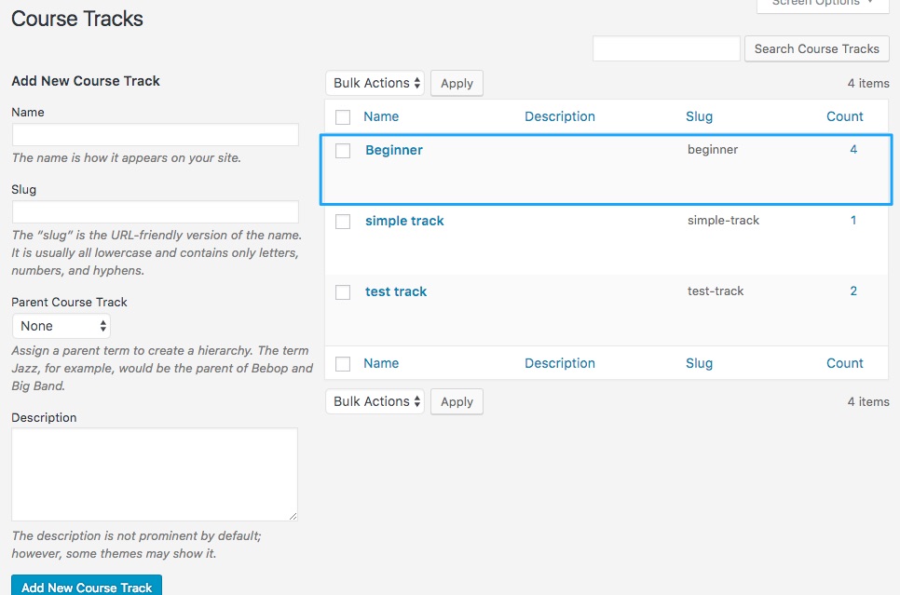This screenshot has width=900, height=595.
Task: Toggle select-all checkbox in table footer
Action: coord(343,364)
